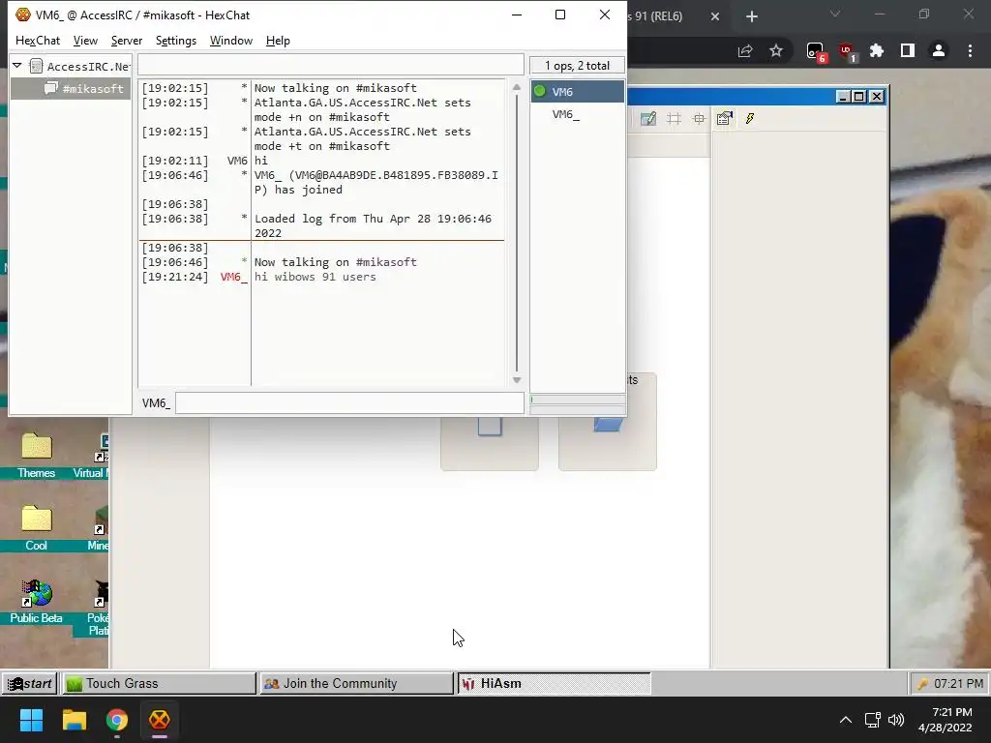991x743 pixels.
Task: Click the HiAsm lightning events icon
Action: pyautogui.click(x=750, y=118)
